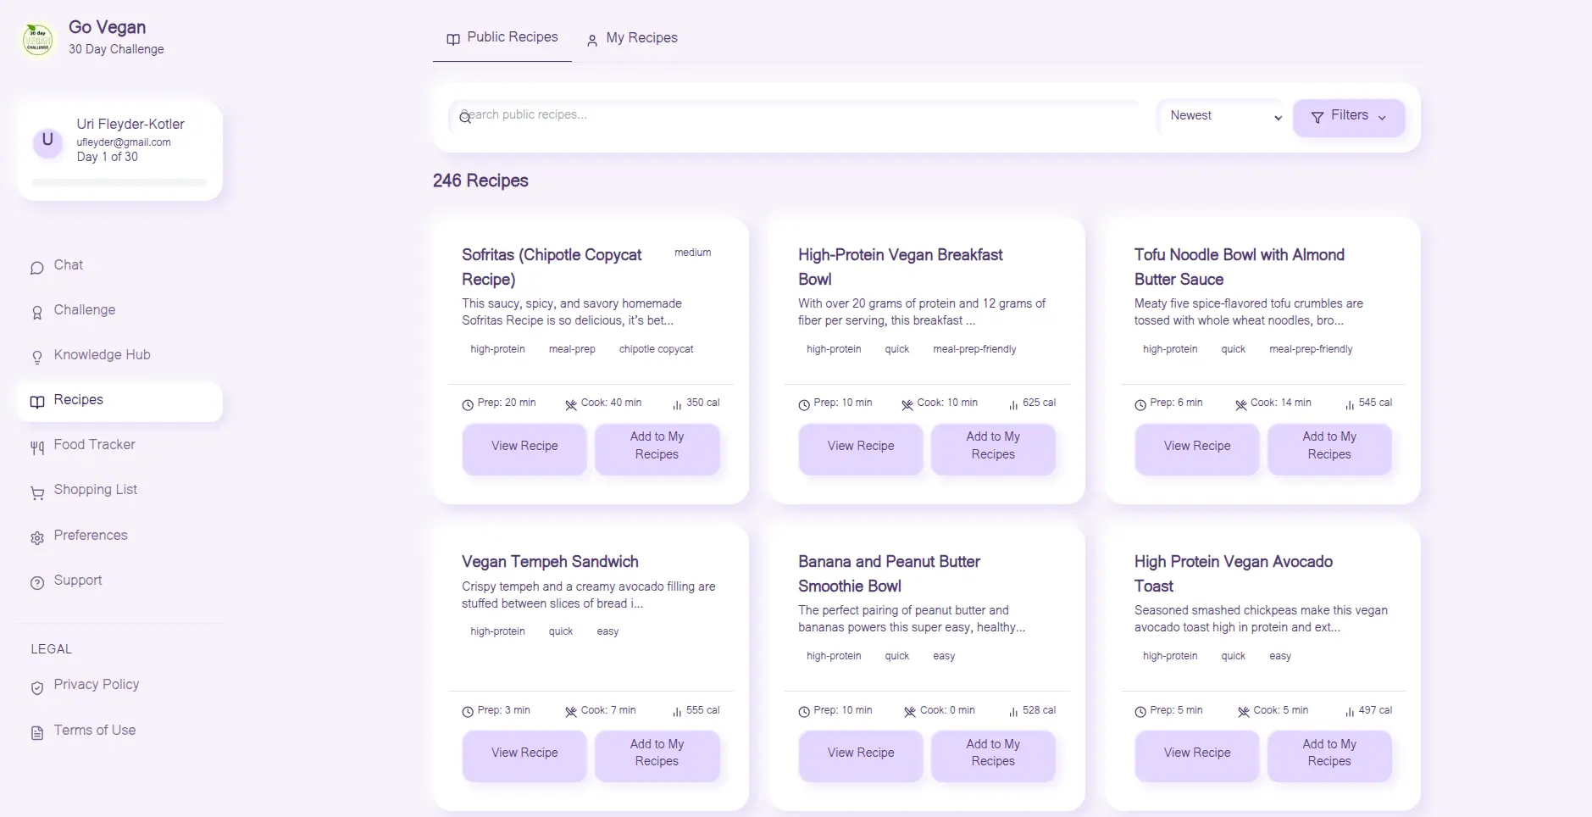Switch to the My Recipes tab
This screenshot has height=817, width=1592.
(632, 38)
